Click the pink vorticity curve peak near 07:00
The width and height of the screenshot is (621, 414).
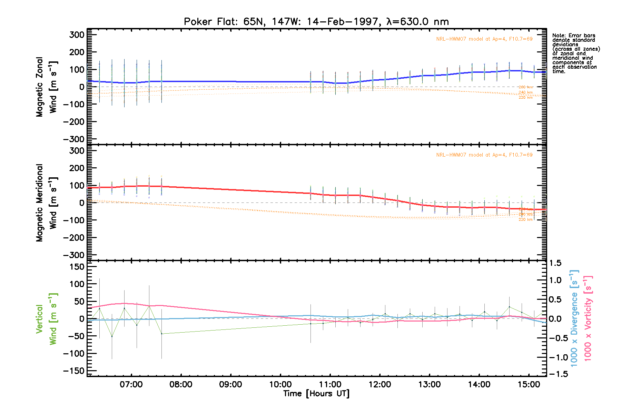[124, 304]
